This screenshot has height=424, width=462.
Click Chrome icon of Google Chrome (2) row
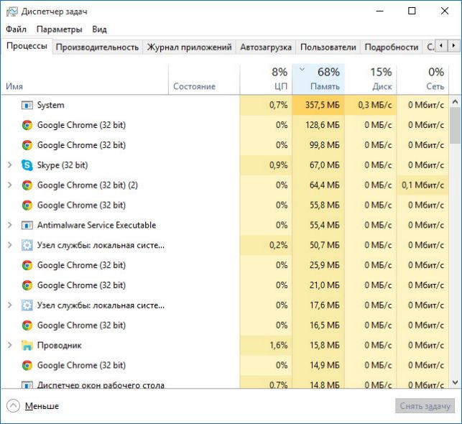tap(27, 185)
